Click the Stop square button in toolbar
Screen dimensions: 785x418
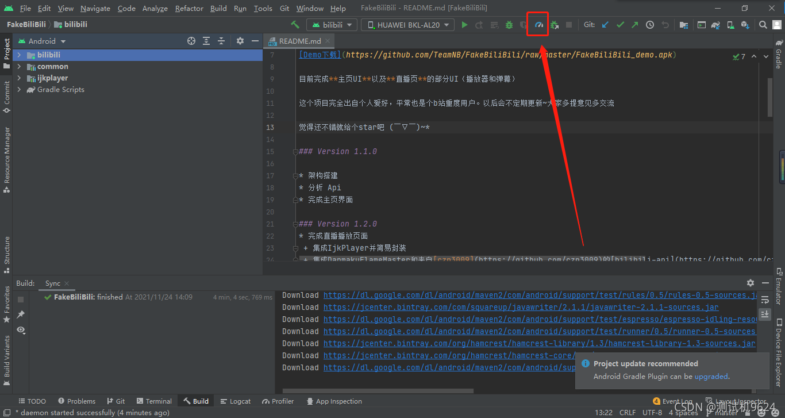(x=569, y=25)
